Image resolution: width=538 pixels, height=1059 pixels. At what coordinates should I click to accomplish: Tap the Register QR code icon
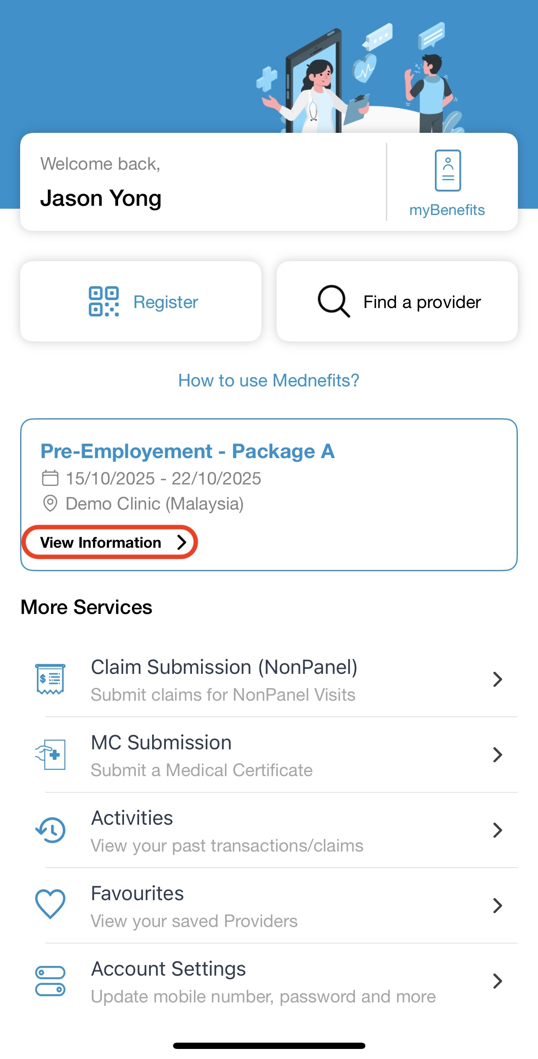coord(103,301)
